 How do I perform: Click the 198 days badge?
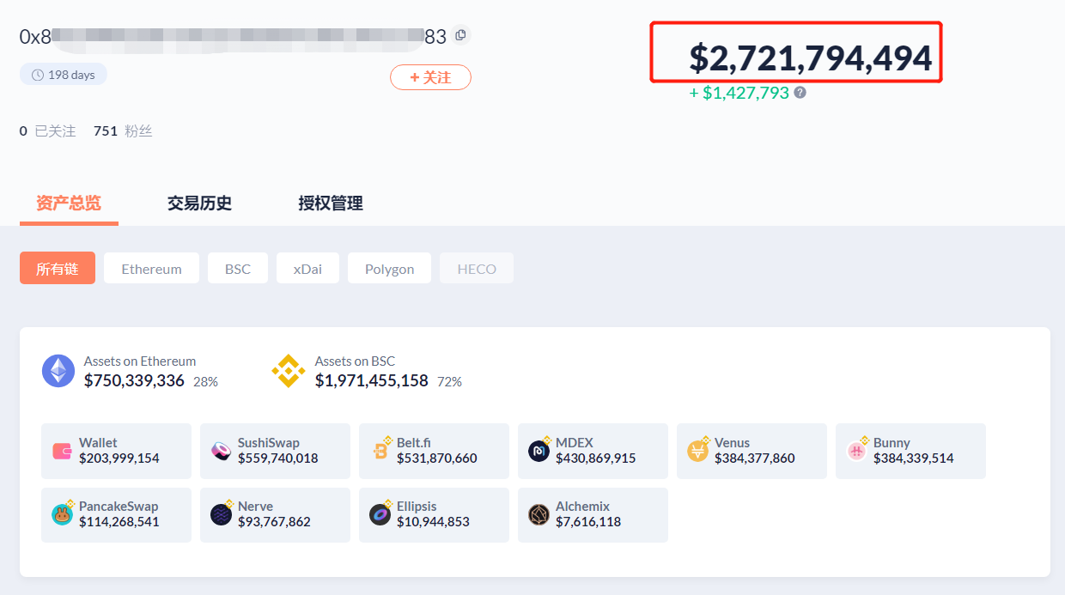(x=63, y=74)
